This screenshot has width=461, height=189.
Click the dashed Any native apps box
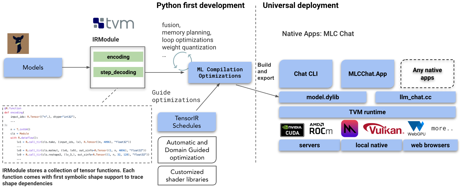point(427,74)
